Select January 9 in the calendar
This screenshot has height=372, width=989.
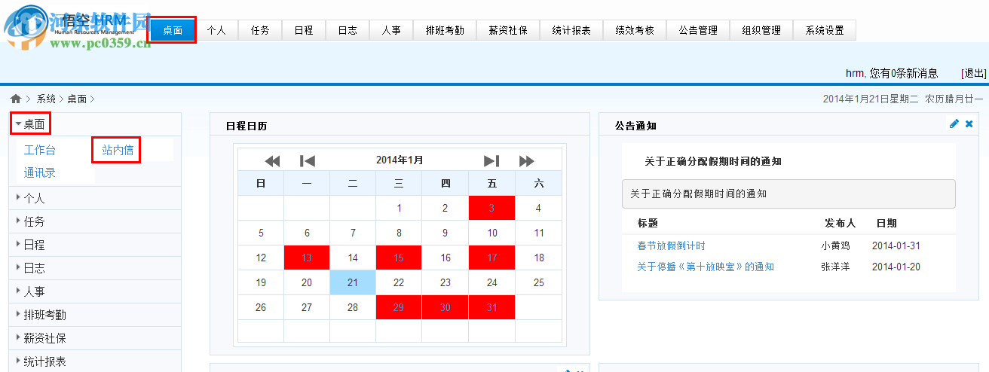click(x=446, y=233)
